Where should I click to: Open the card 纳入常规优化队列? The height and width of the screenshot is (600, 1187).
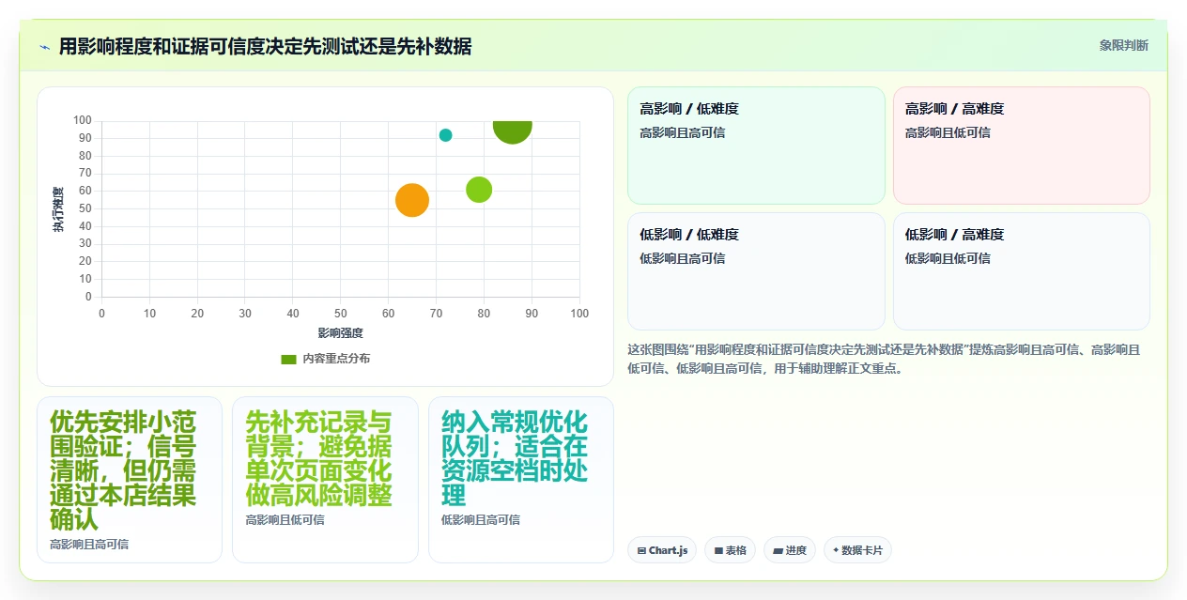(x=521, y=480)
